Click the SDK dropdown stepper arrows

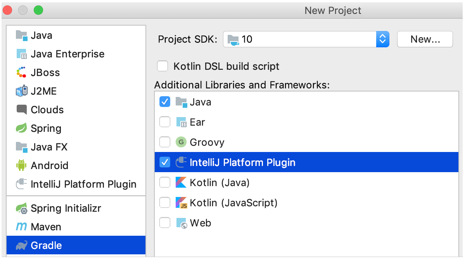click(382, 39)
